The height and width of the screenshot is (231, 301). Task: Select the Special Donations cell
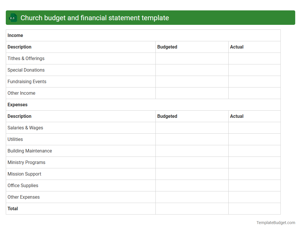pos(26,70)
